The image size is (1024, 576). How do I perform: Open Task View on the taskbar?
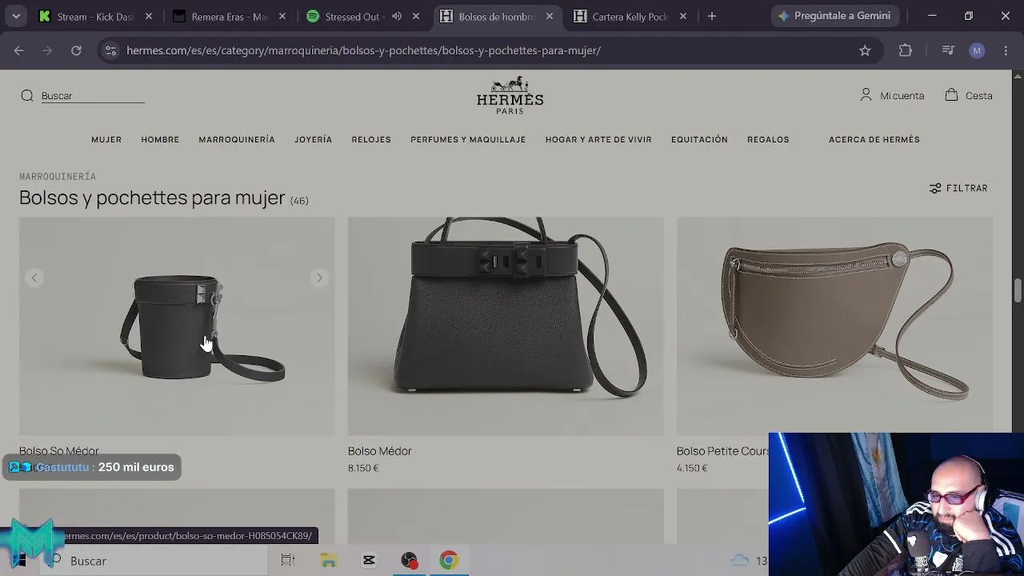pos(288,561)
